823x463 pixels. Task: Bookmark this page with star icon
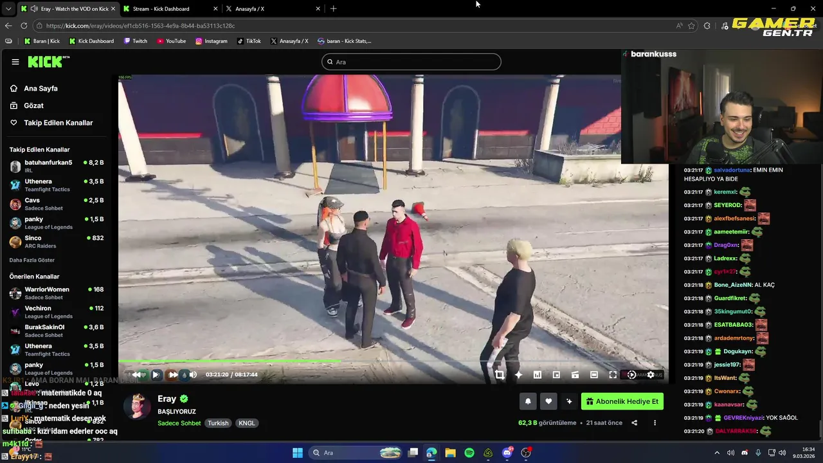coord(692,26)
